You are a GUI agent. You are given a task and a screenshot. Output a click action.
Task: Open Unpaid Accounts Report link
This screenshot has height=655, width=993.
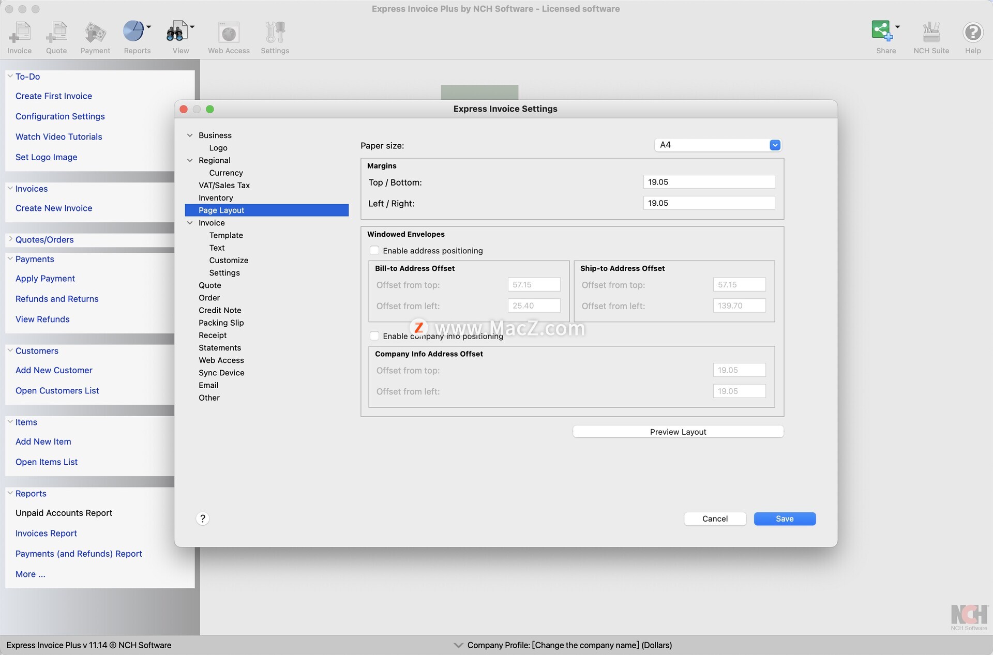[64, 513]
